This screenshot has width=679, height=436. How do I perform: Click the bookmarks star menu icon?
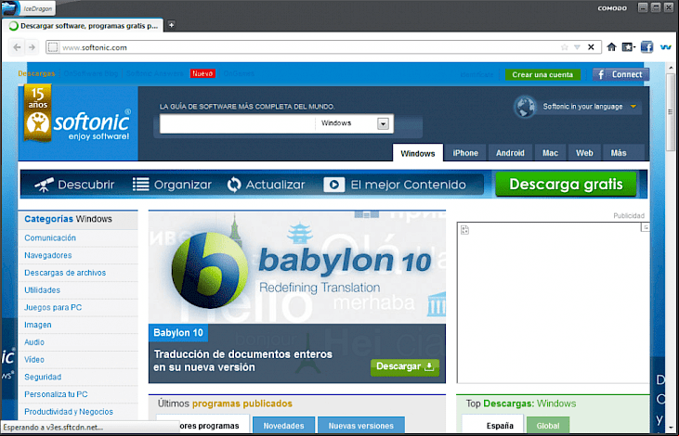tap(628, 47)
